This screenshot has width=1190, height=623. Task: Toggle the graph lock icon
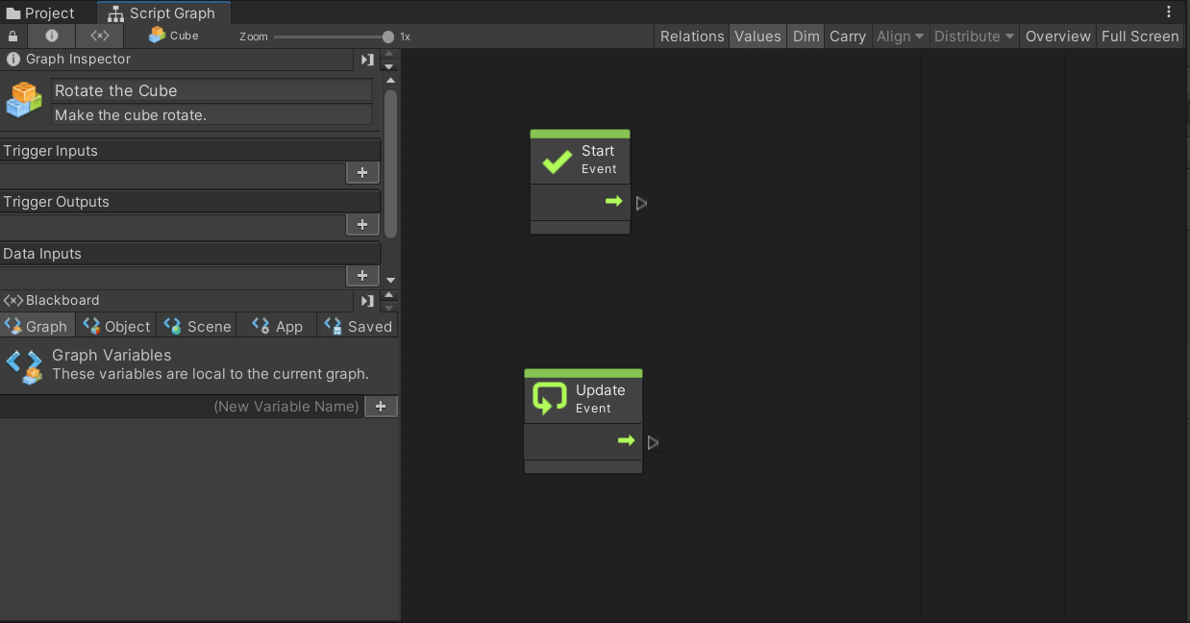pos(12,37)
